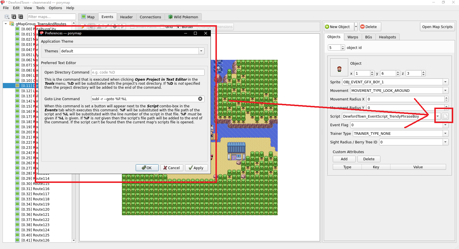Toggle the Grid checkbox
This screenshot has width=459, height=249.
tap(162, 27)
